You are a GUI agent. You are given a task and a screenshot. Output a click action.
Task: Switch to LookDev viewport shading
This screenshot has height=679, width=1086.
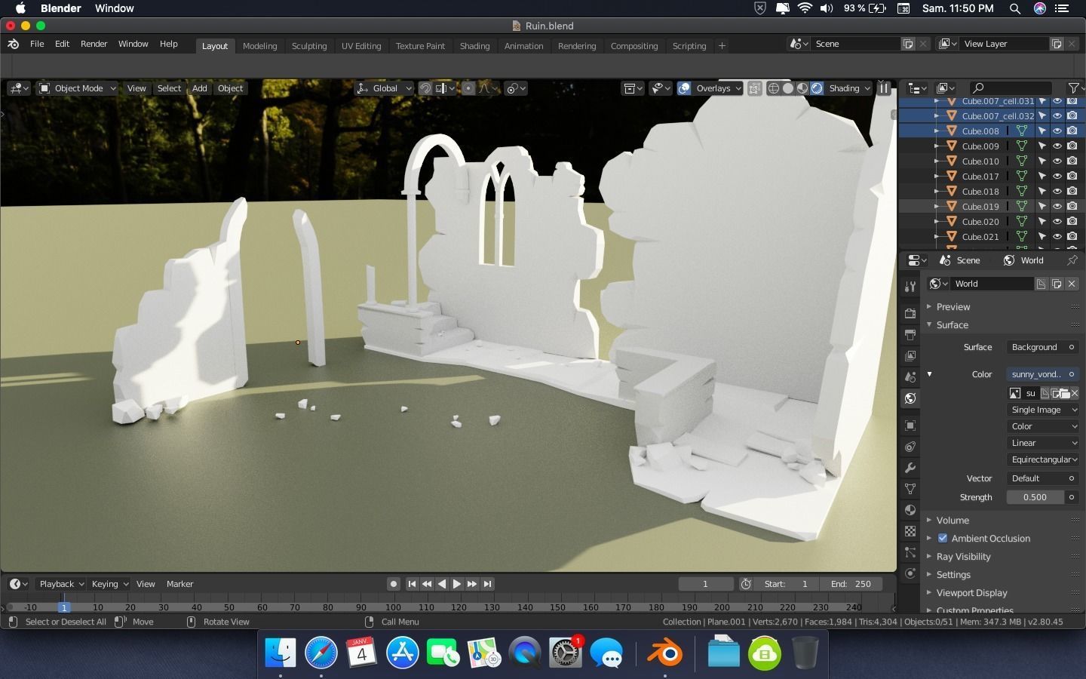tap(802, 88)
